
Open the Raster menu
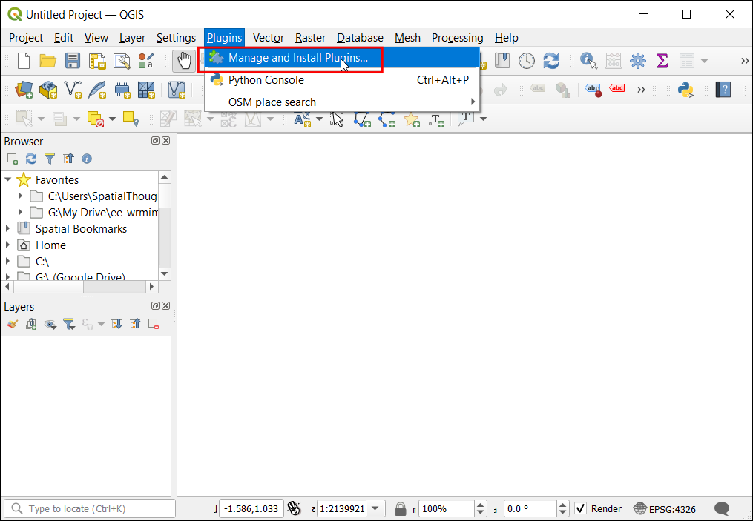point(310,37)
